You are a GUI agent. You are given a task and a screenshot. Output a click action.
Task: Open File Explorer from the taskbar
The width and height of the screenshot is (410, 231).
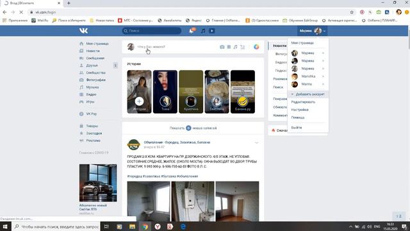pyautogui.click(x=132, y=227)
